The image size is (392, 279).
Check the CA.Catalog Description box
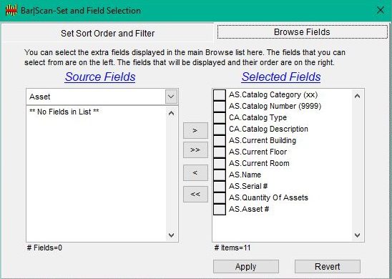(x=220, y=129)
